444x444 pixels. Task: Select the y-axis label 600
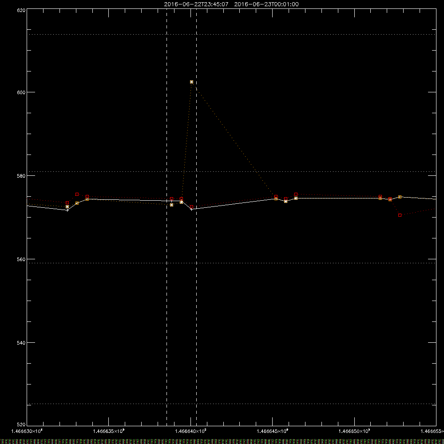click(x=21, y=92)
